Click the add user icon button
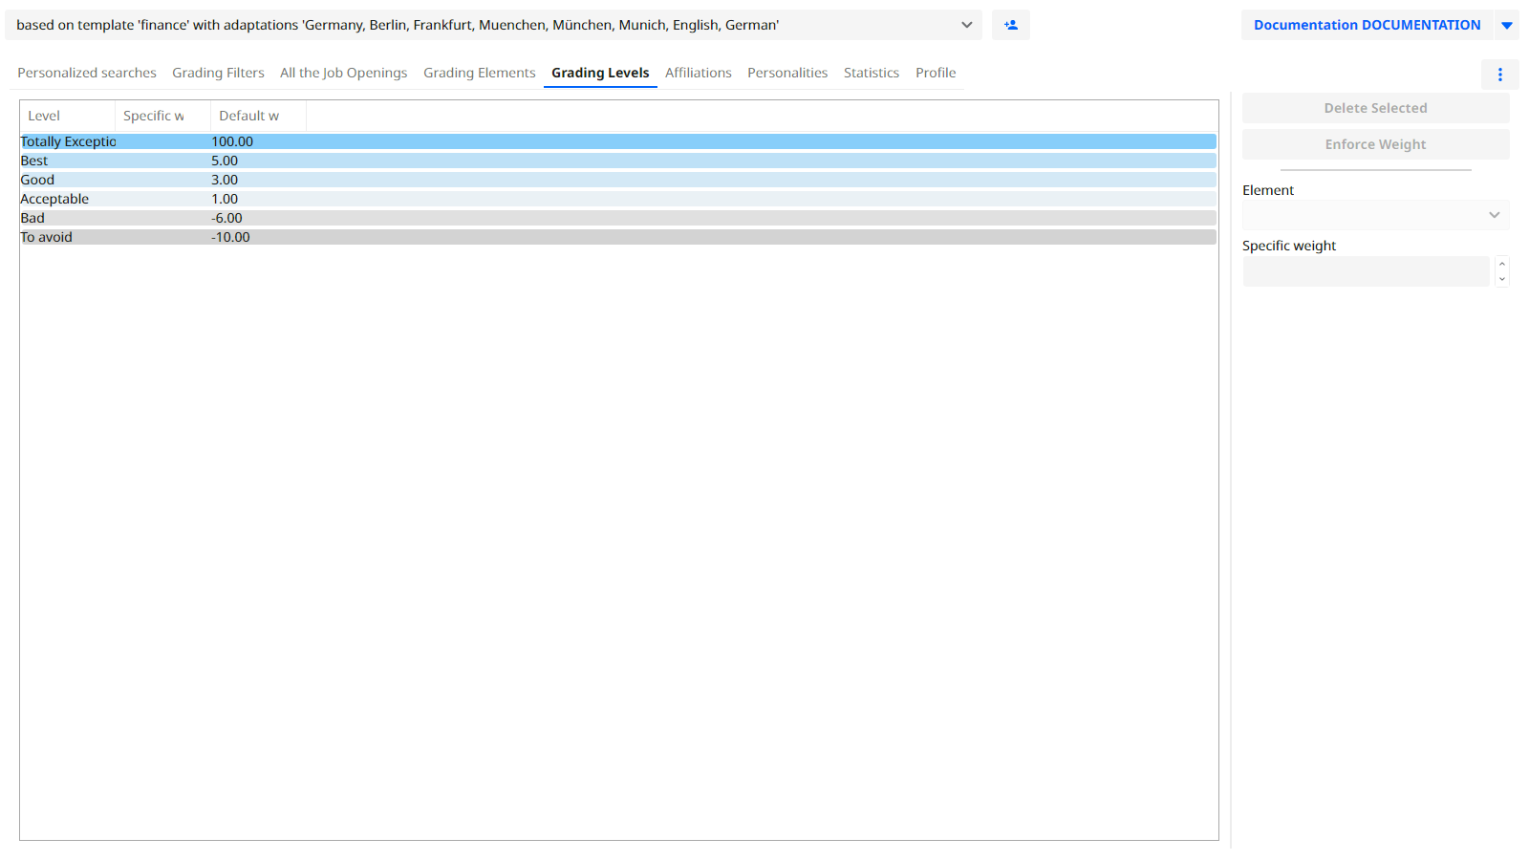Image resolution: width=1529 pixels, height=860 pixels. [1010, 25]
